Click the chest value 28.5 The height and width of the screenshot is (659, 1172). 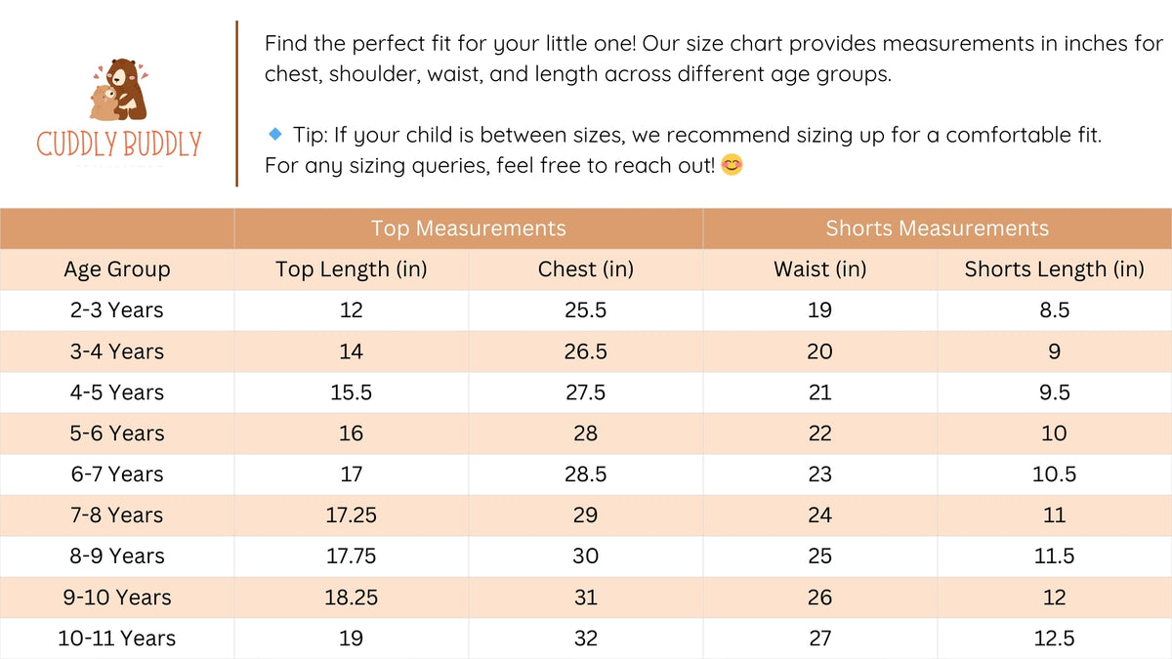coord(586,474)
